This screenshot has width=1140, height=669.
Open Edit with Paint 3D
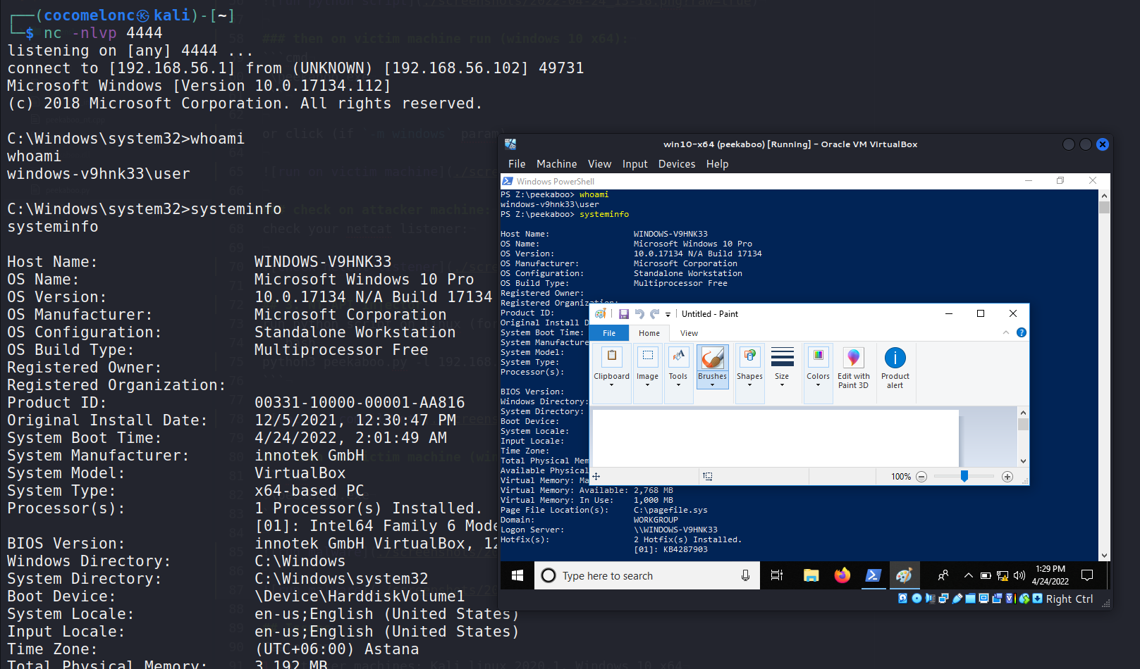tap(853, 368)
